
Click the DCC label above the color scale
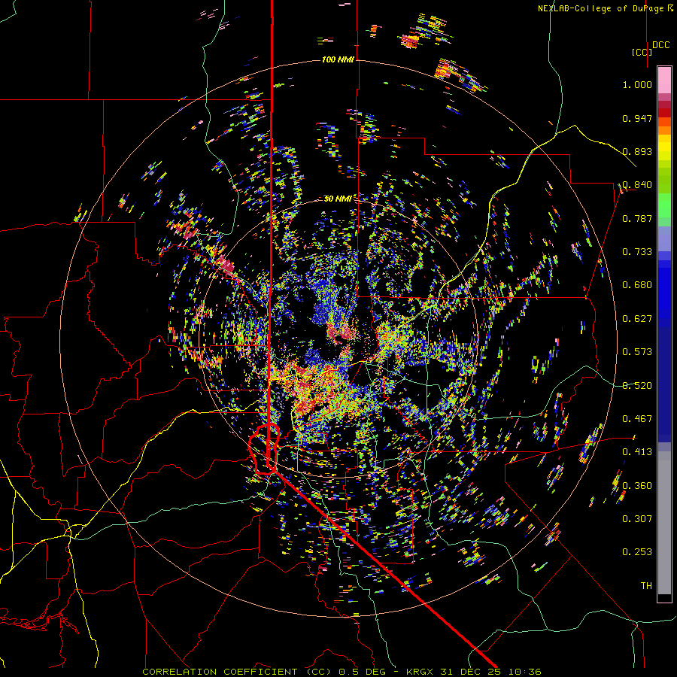pos(661,45)
